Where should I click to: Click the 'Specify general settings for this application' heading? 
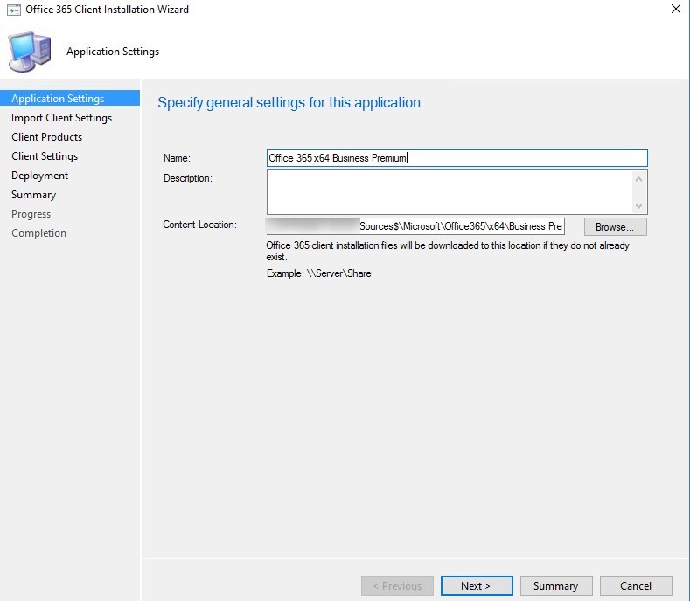tap(289, 102)
